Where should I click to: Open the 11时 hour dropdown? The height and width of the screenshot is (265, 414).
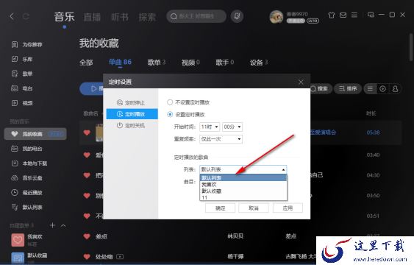[210, 127]
